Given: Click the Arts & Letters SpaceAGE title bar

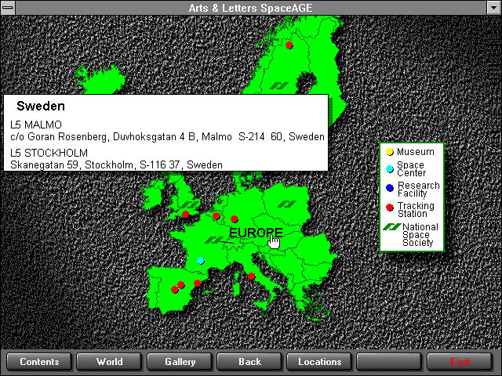Looking at the screenshot, I should 251,8.
